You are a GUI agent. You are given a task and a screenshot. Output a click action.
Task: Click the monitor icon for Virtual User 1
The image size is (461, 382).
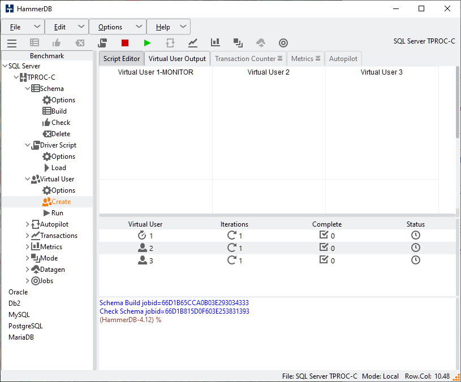142,236
